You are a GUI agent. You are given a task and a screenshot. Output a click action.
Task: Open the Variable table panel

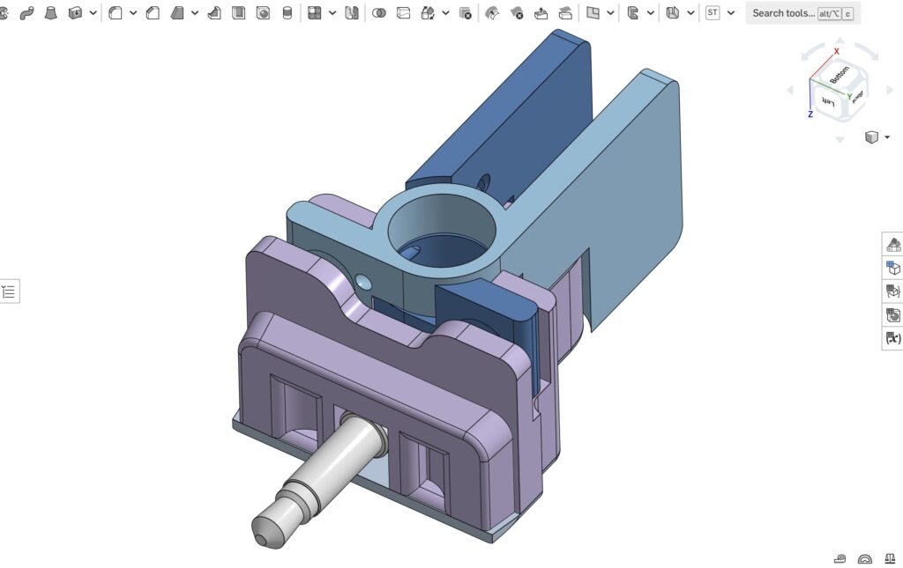click(x=892, y=338)
